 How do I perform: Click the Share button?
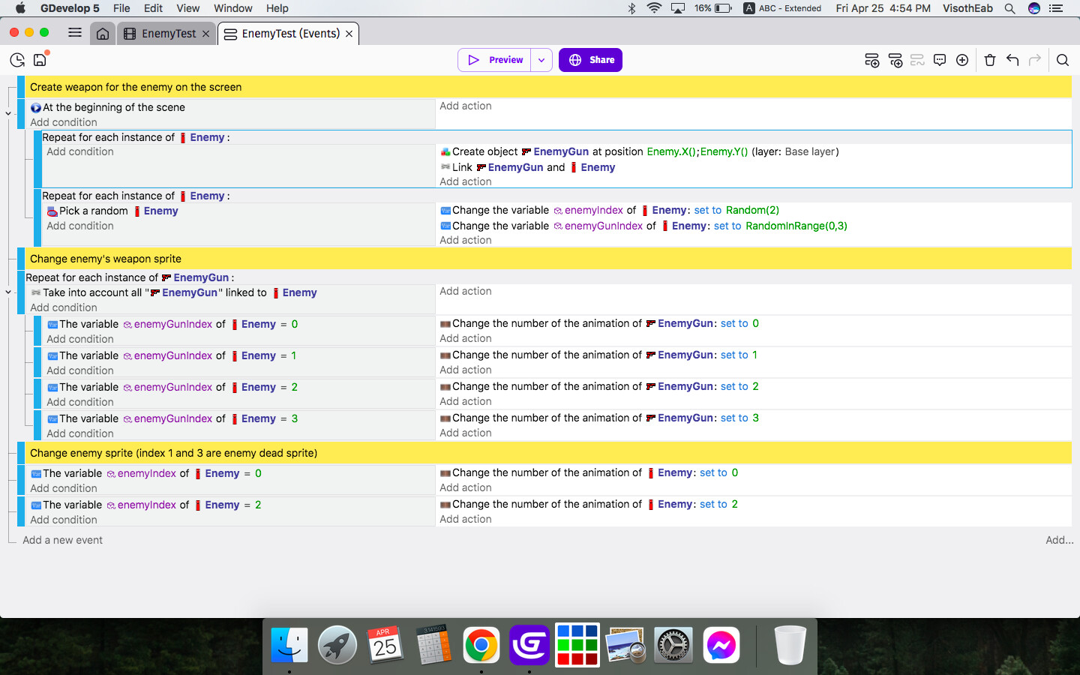591,60
